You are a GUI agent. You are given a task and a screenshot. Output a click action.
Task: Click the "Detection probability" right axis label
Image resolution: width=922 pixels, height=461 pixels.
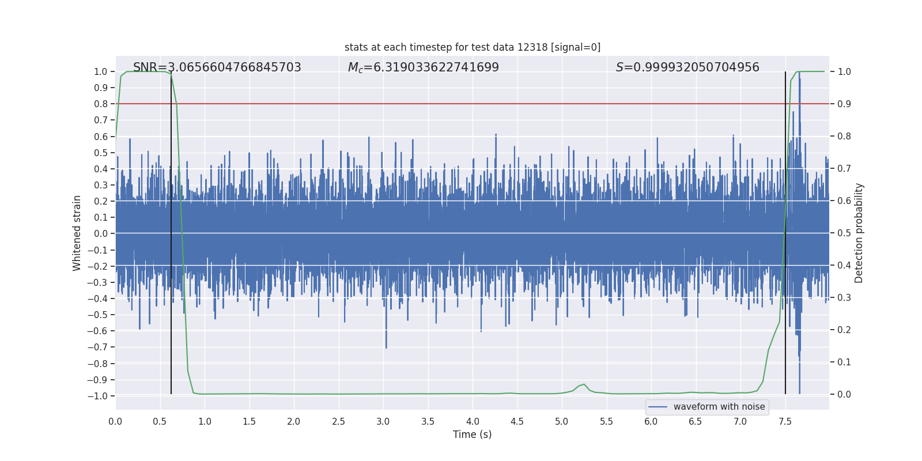(x=859, y=233)
